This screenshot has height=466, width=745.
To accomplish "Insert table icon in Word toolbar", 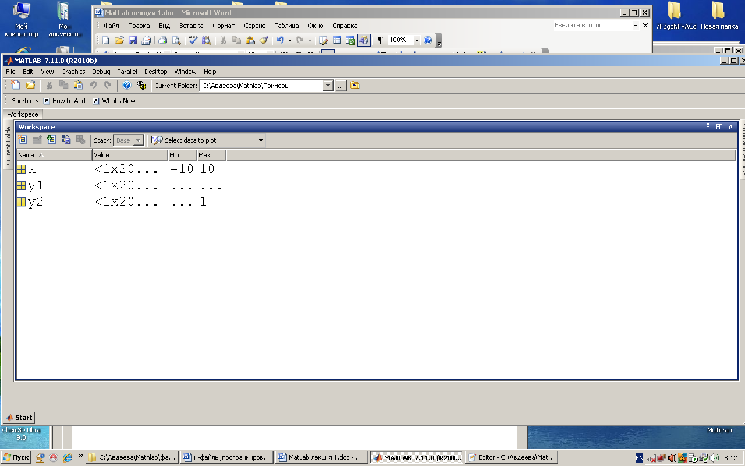I will tap(337, 40).
